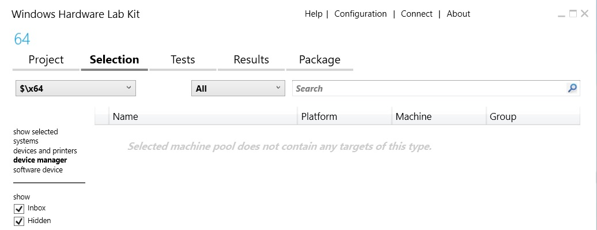Sort by the Name column header
The image size is (597, 230).
point(203,116)
